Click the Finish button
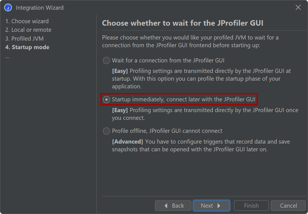The image size is (308, 214). click(251, 206)
